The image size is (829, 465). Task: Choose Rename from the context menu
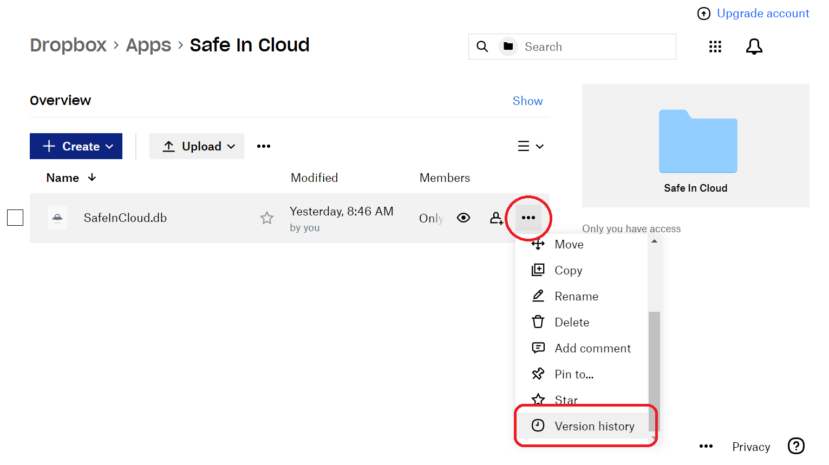pyautogui.click(x=582, y=296)
